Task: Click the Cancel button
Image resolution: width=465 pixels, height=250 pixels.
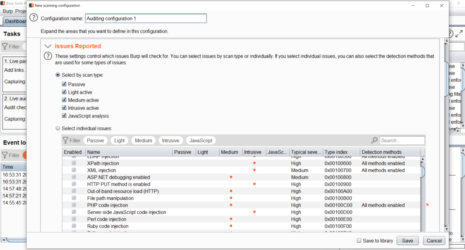Action: (434, 241)
